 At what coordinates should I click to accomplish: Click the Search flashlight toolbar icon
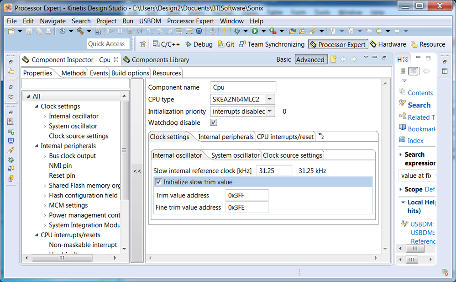tap(313, 31)
